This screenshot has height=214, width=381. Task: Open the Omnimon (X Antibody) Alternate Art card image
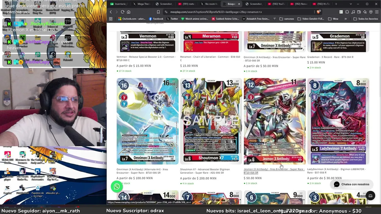[x=148, y=121]
